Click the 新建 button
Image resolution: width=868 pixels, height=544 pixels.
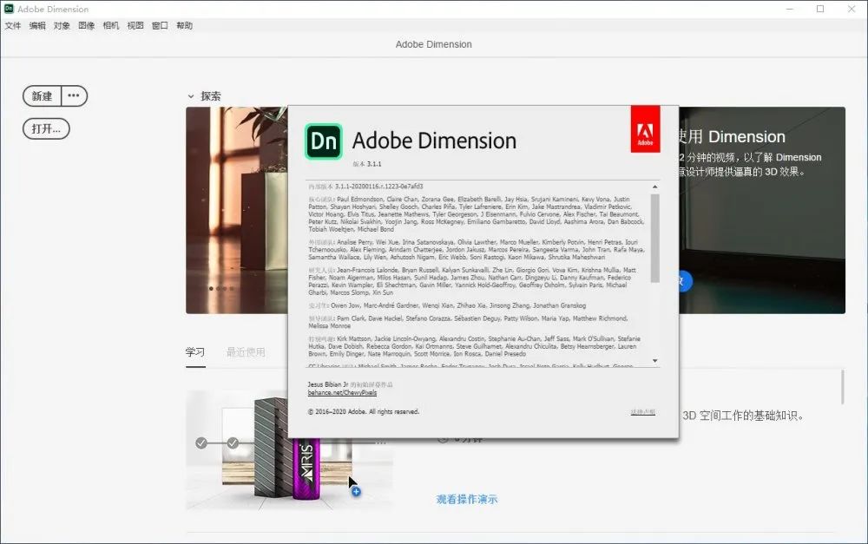point(42,95)
